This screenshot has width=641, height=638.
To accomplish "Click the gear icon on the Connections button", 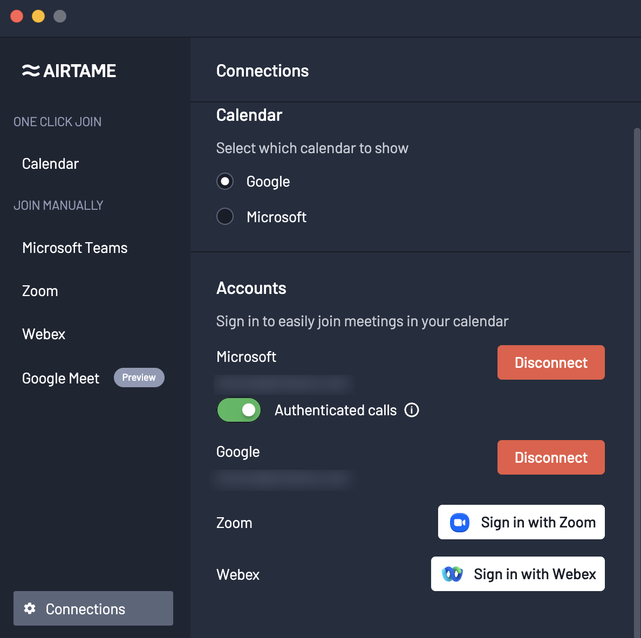I will (30, 608).
